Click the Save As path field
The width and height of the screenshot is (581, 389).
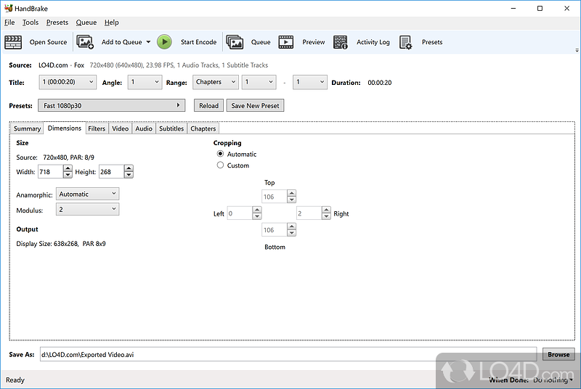point(288,354)
